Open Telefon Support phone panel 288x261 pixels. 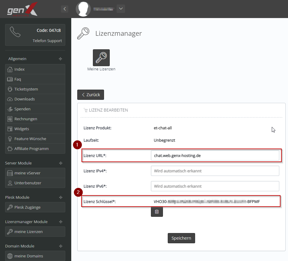pyautogui.click(x=35, y=35)
